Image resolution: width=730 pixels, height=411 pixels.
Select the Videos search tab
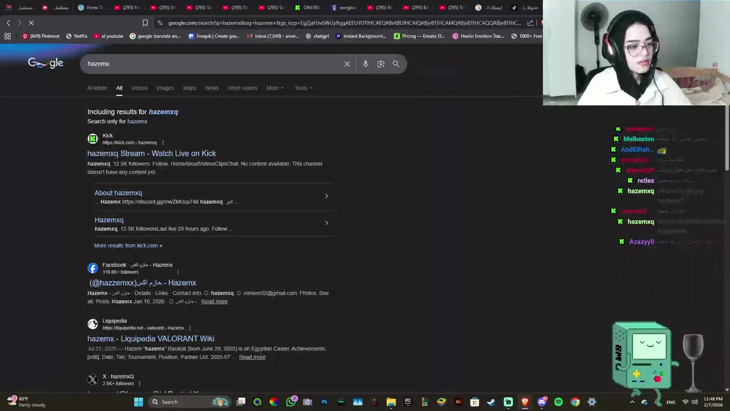(x=139, y=88)
